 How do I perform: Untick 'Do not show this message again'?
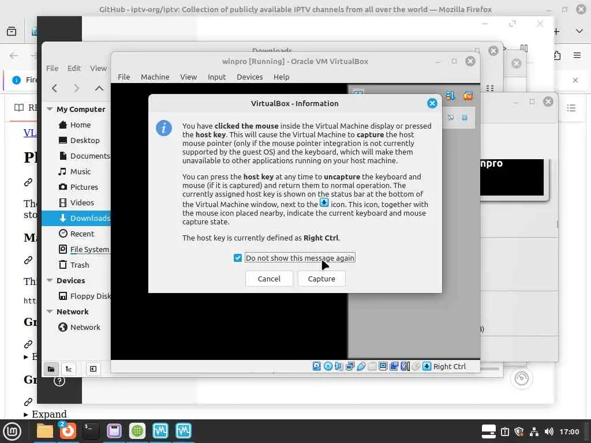click(237, 258)
